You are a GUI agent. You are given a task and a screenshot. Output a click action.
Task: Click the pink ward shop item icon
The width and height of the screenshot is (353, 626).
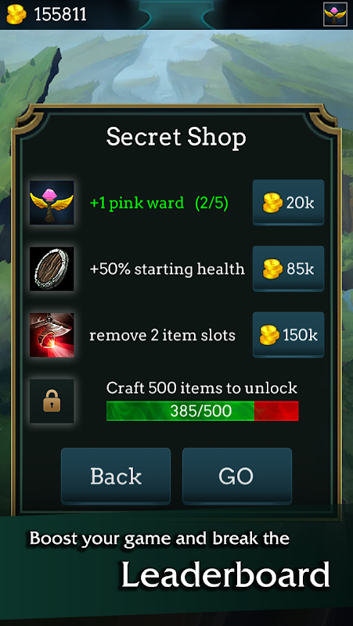pos(52,203)
